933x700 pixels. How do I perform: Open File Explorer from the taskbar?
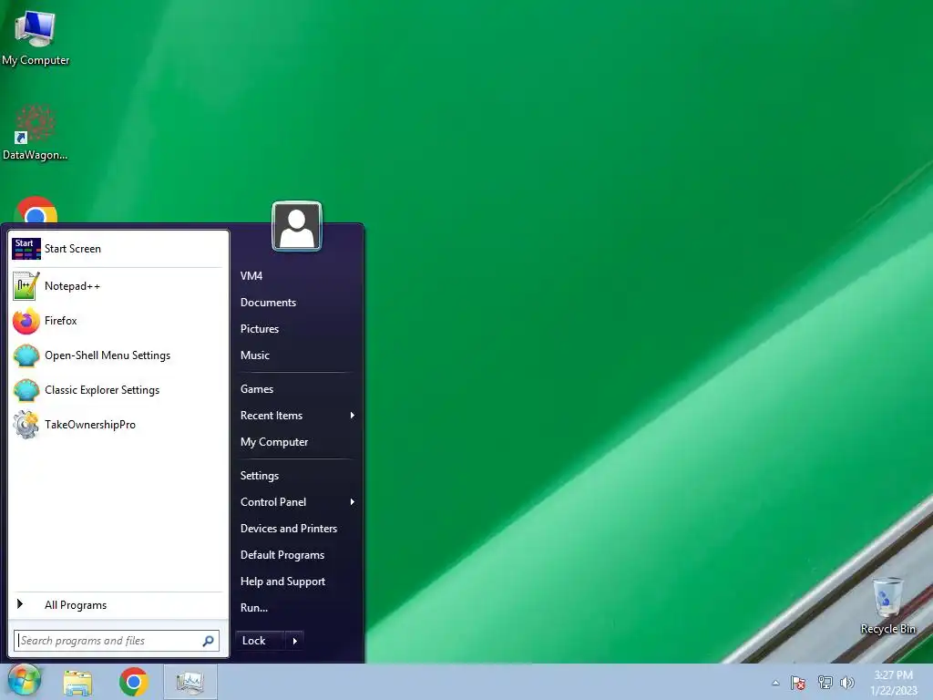click(x=78, y=682)
